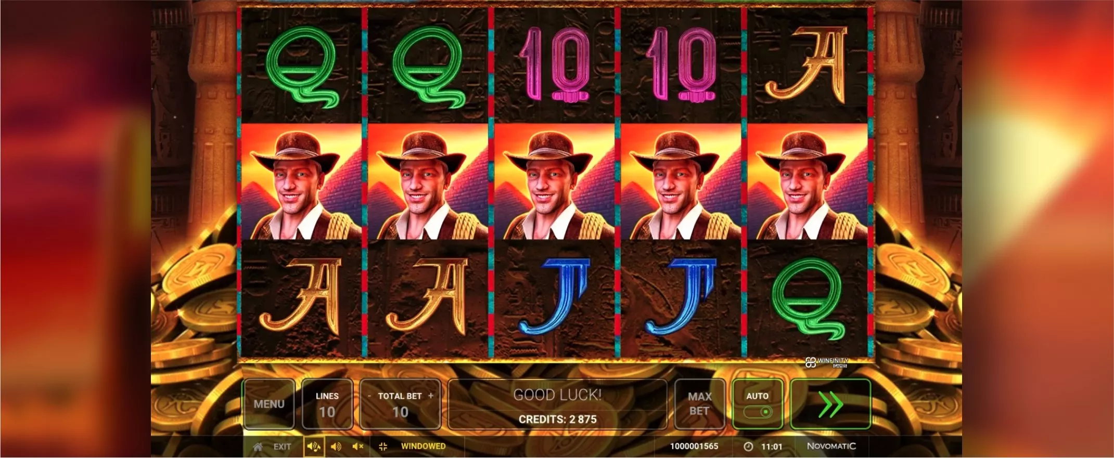Set stake with MAX BET
The width and height of the screenshot is (1114, 458).
[x=699, y=404]
